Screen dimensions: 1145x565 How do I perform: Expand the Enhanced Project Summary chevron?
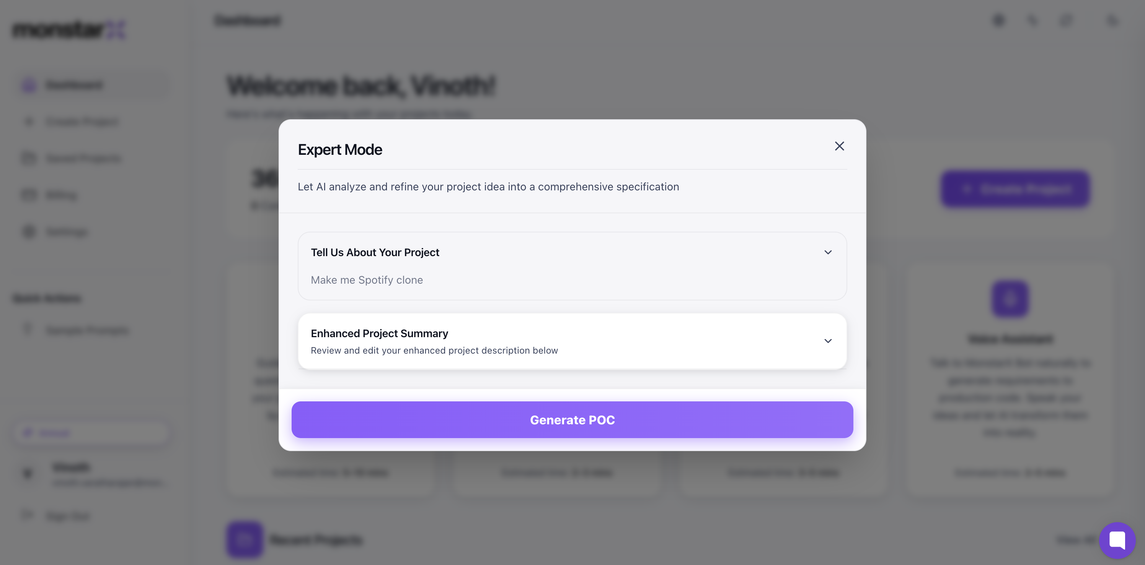click(x=828, y=341)
